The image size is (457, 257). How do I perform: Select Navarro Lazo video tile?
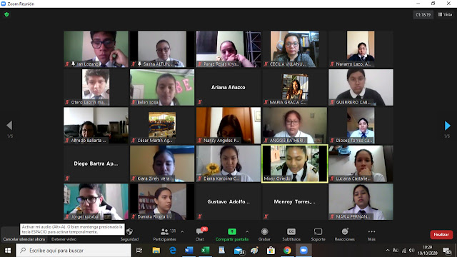pyautogui.click(x=361, y=49)
